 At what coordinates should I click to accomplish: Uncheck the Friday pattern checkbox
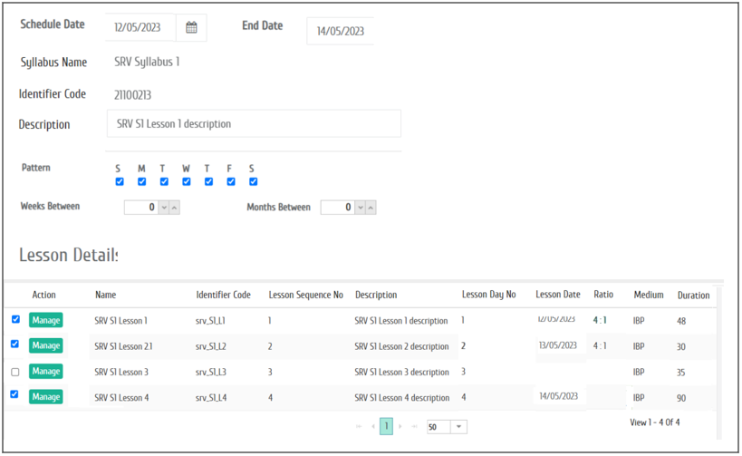coord(230,181)
